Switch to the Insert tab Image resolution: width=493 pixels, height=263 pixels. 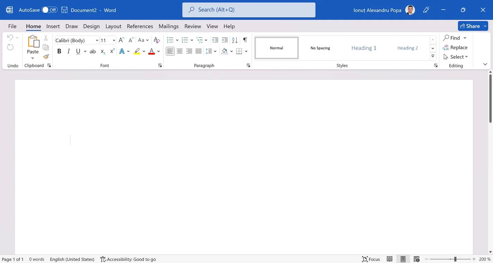(53, 26)
